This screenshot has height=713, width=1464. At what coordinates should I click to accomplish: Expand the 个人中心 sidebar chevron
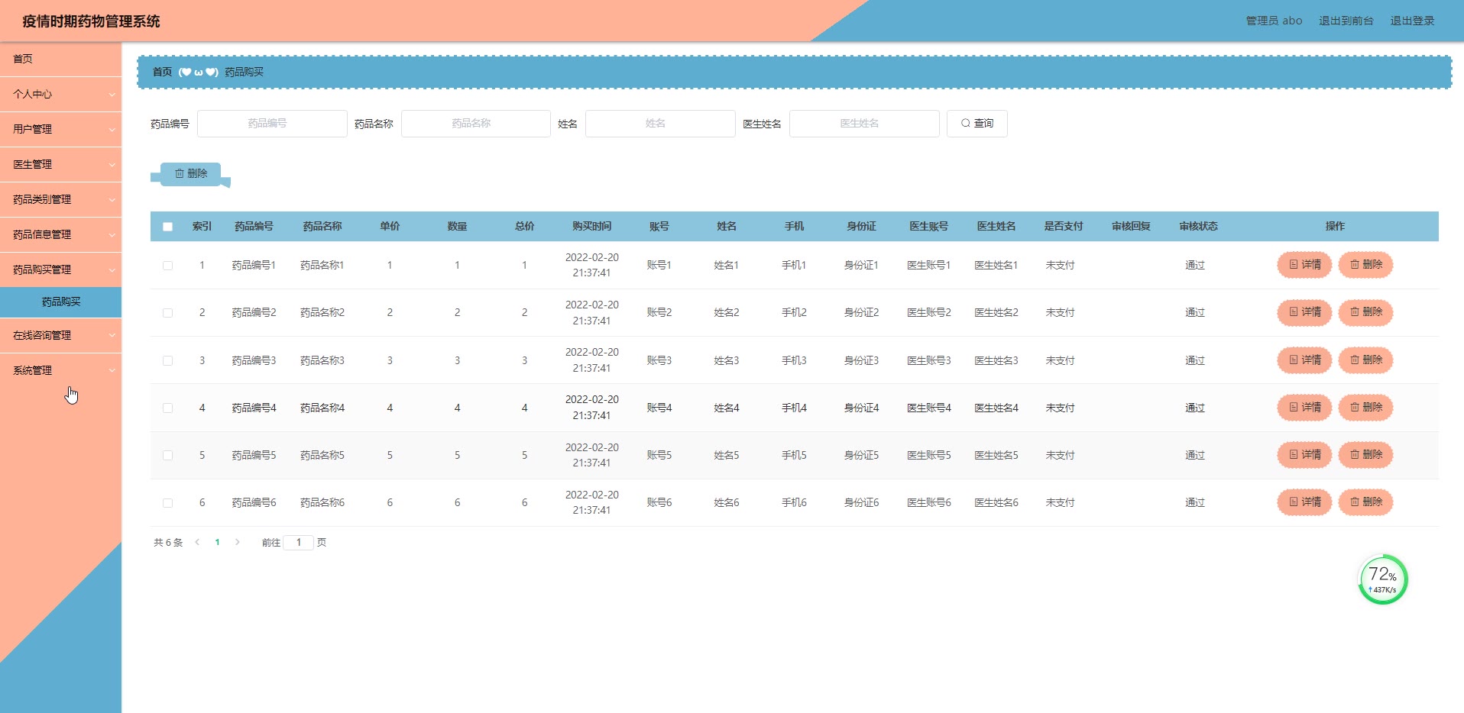(x=112, y=95)
